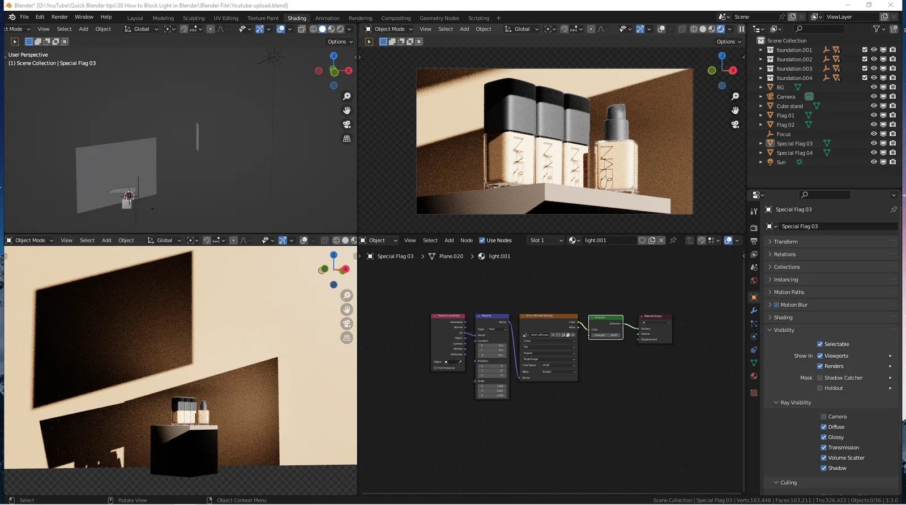Switch to the Geometry Nodes workspace tab
Image resolution: width=906 pixels, height=505 pixels.
[x=439, y=18]
